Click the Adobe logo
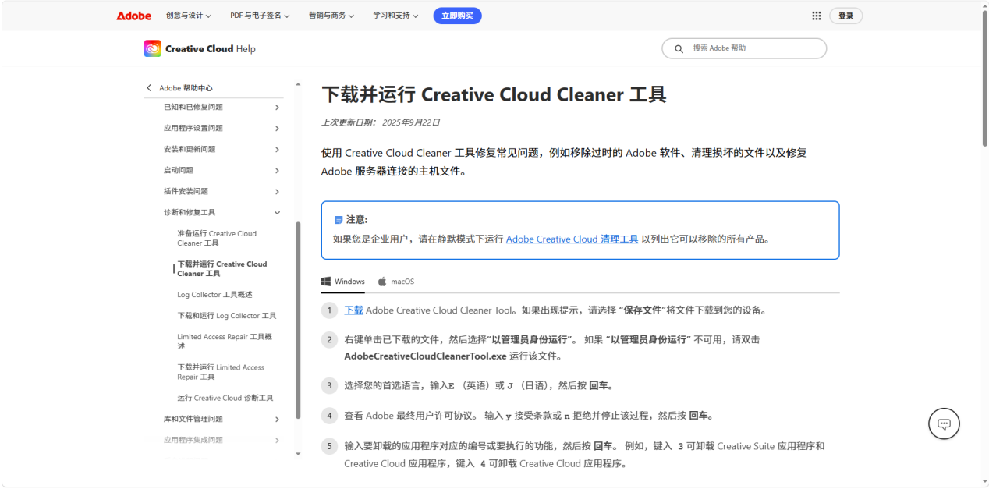This screenshot has height=489, width=989. (x=133, y=16)
